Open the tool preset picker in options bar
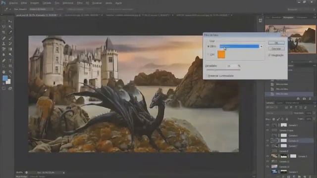Image resolution: width=317 pixels, height=178 pixels. [7, 9]
